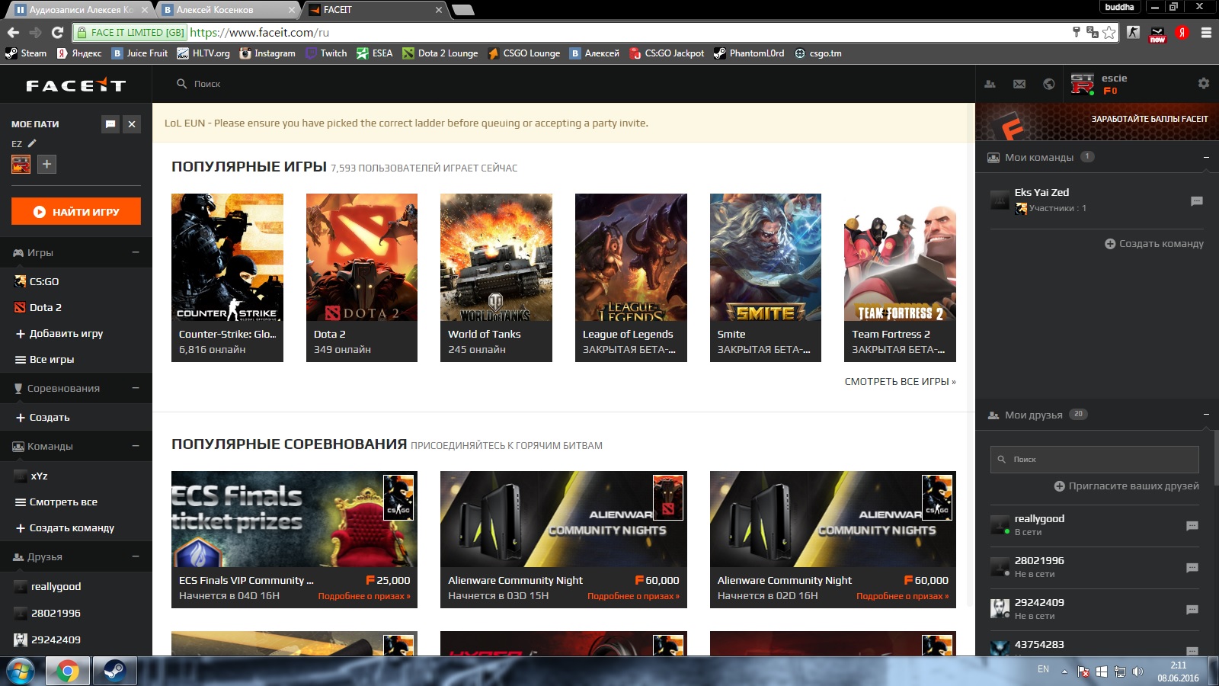Collapse the Игры sidebar section

pyautogui.click(x=136, y=252)
